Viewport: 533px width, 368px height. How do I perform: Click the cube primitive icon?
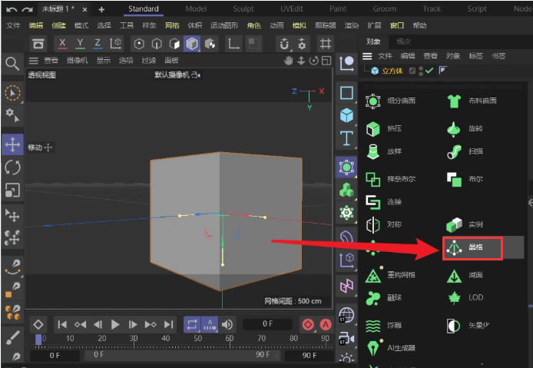point(346,116)
